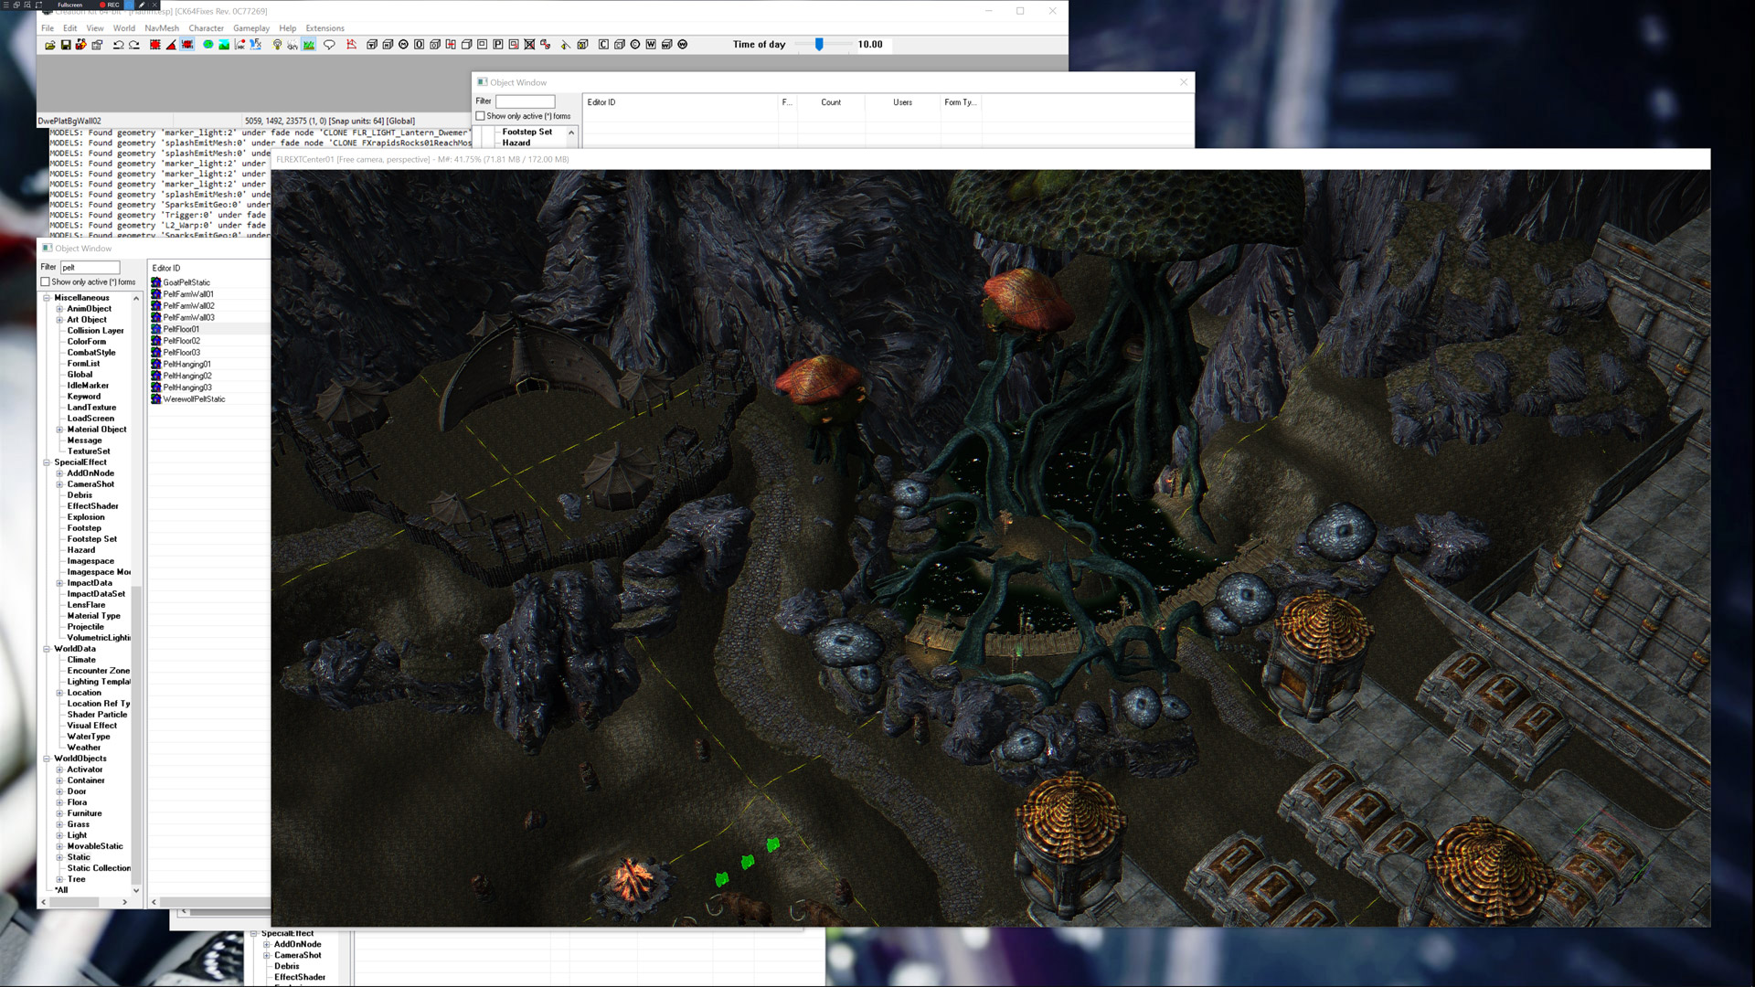Click the speech bubble dialogue icon
This screenshot has width=1755, height=987.
(x=329, y=45)
